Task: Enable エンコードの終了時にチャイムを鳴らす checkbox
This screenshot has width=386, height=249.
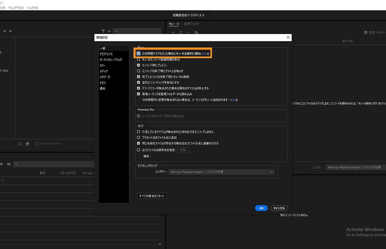Action: coord(139,71)
